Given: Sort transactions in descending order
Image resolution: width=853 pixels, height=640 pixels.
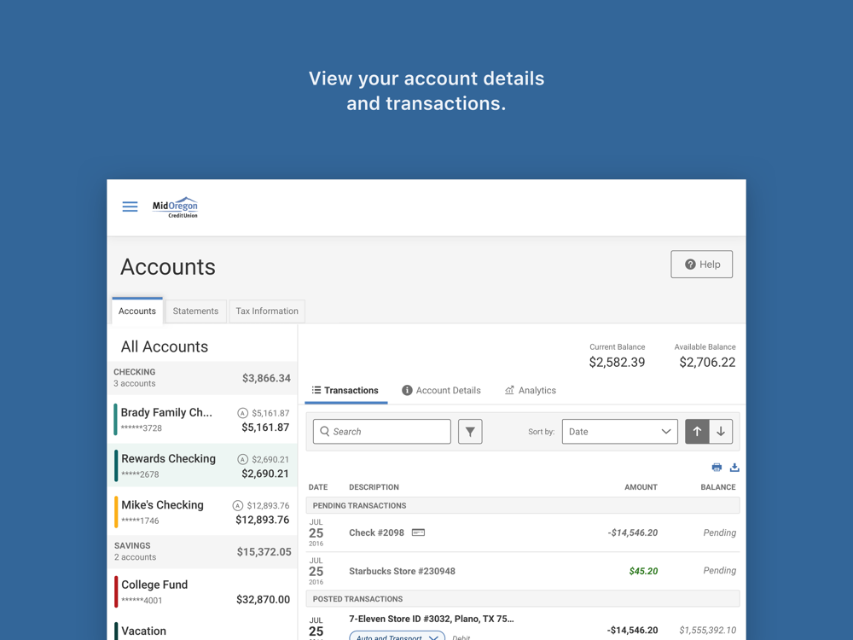Looking at the screenshot, I should point(721,432).
